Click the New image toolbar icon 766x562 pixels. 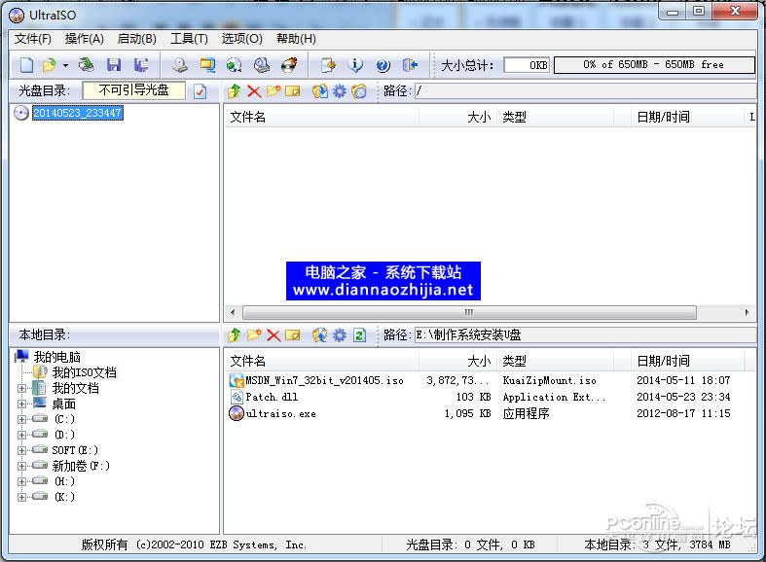(27, 65)
